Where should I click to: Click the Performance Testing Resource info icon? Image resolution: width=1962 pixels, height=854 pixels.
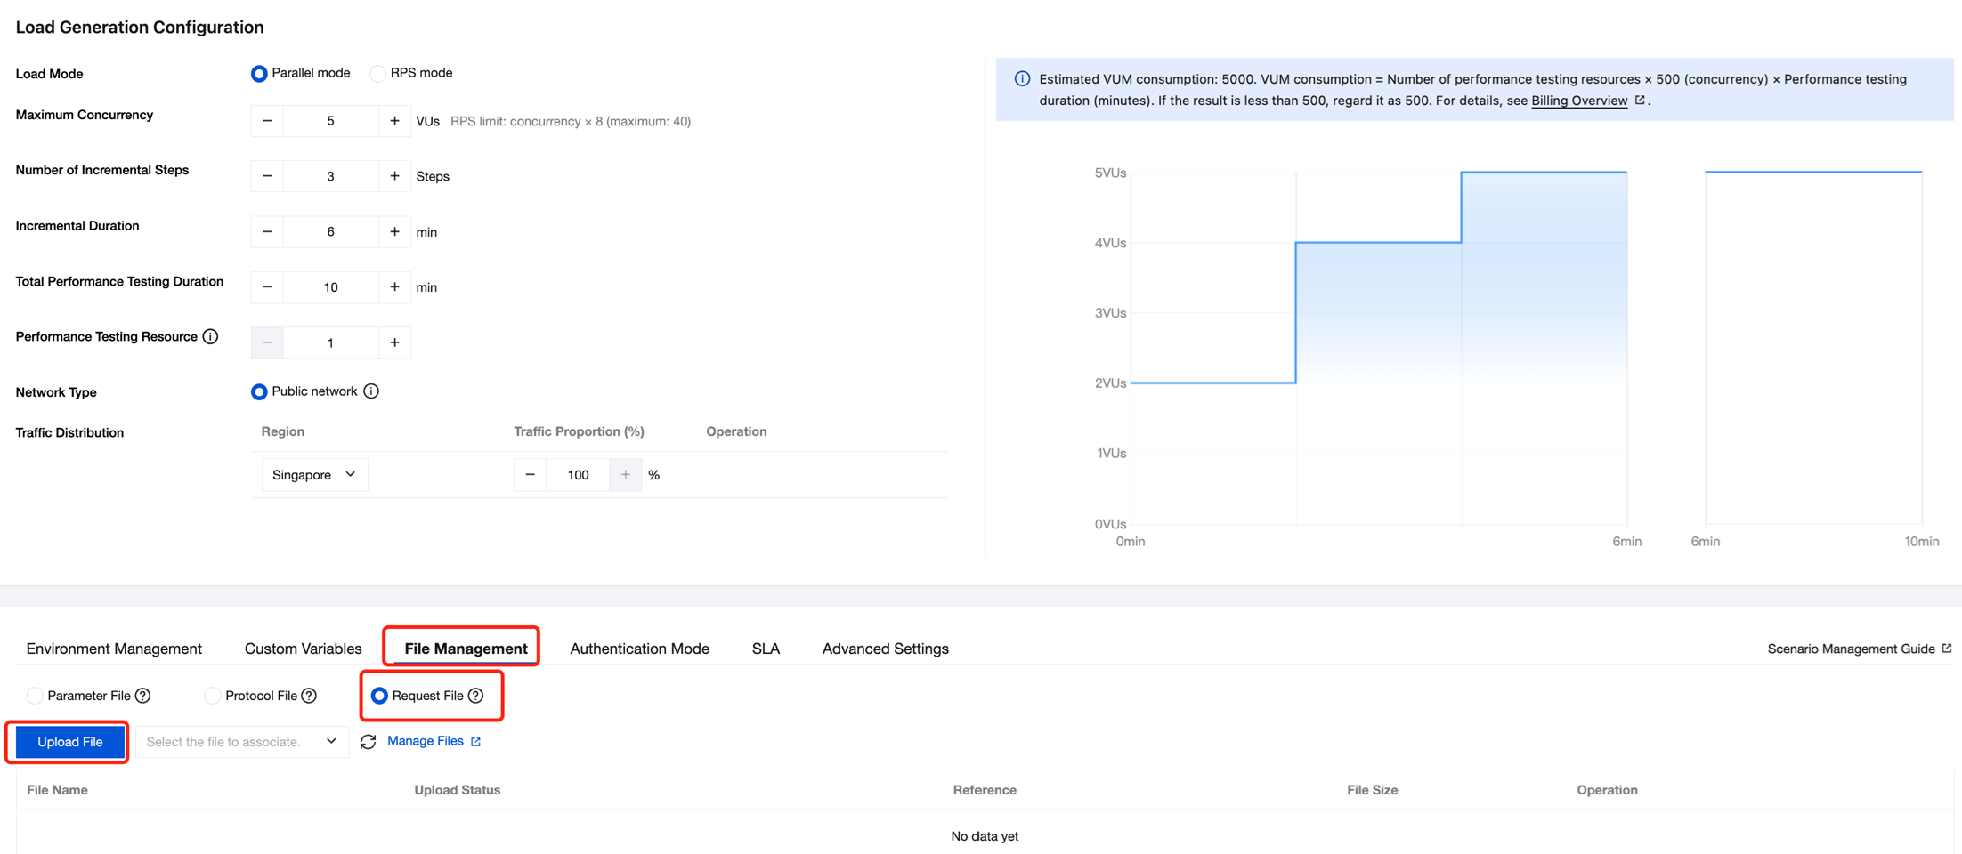[211, 336]
